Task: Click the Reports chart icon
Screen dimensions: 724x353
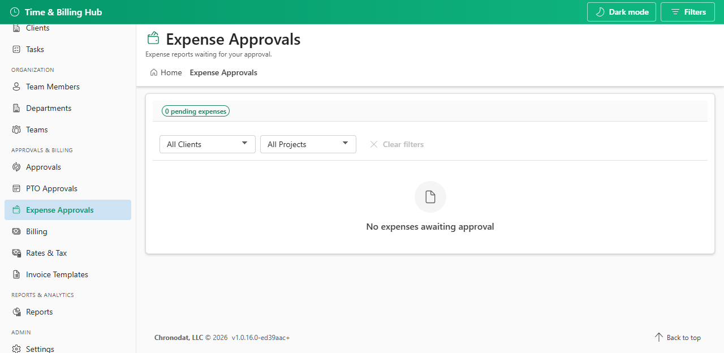Action: [16, 312]
